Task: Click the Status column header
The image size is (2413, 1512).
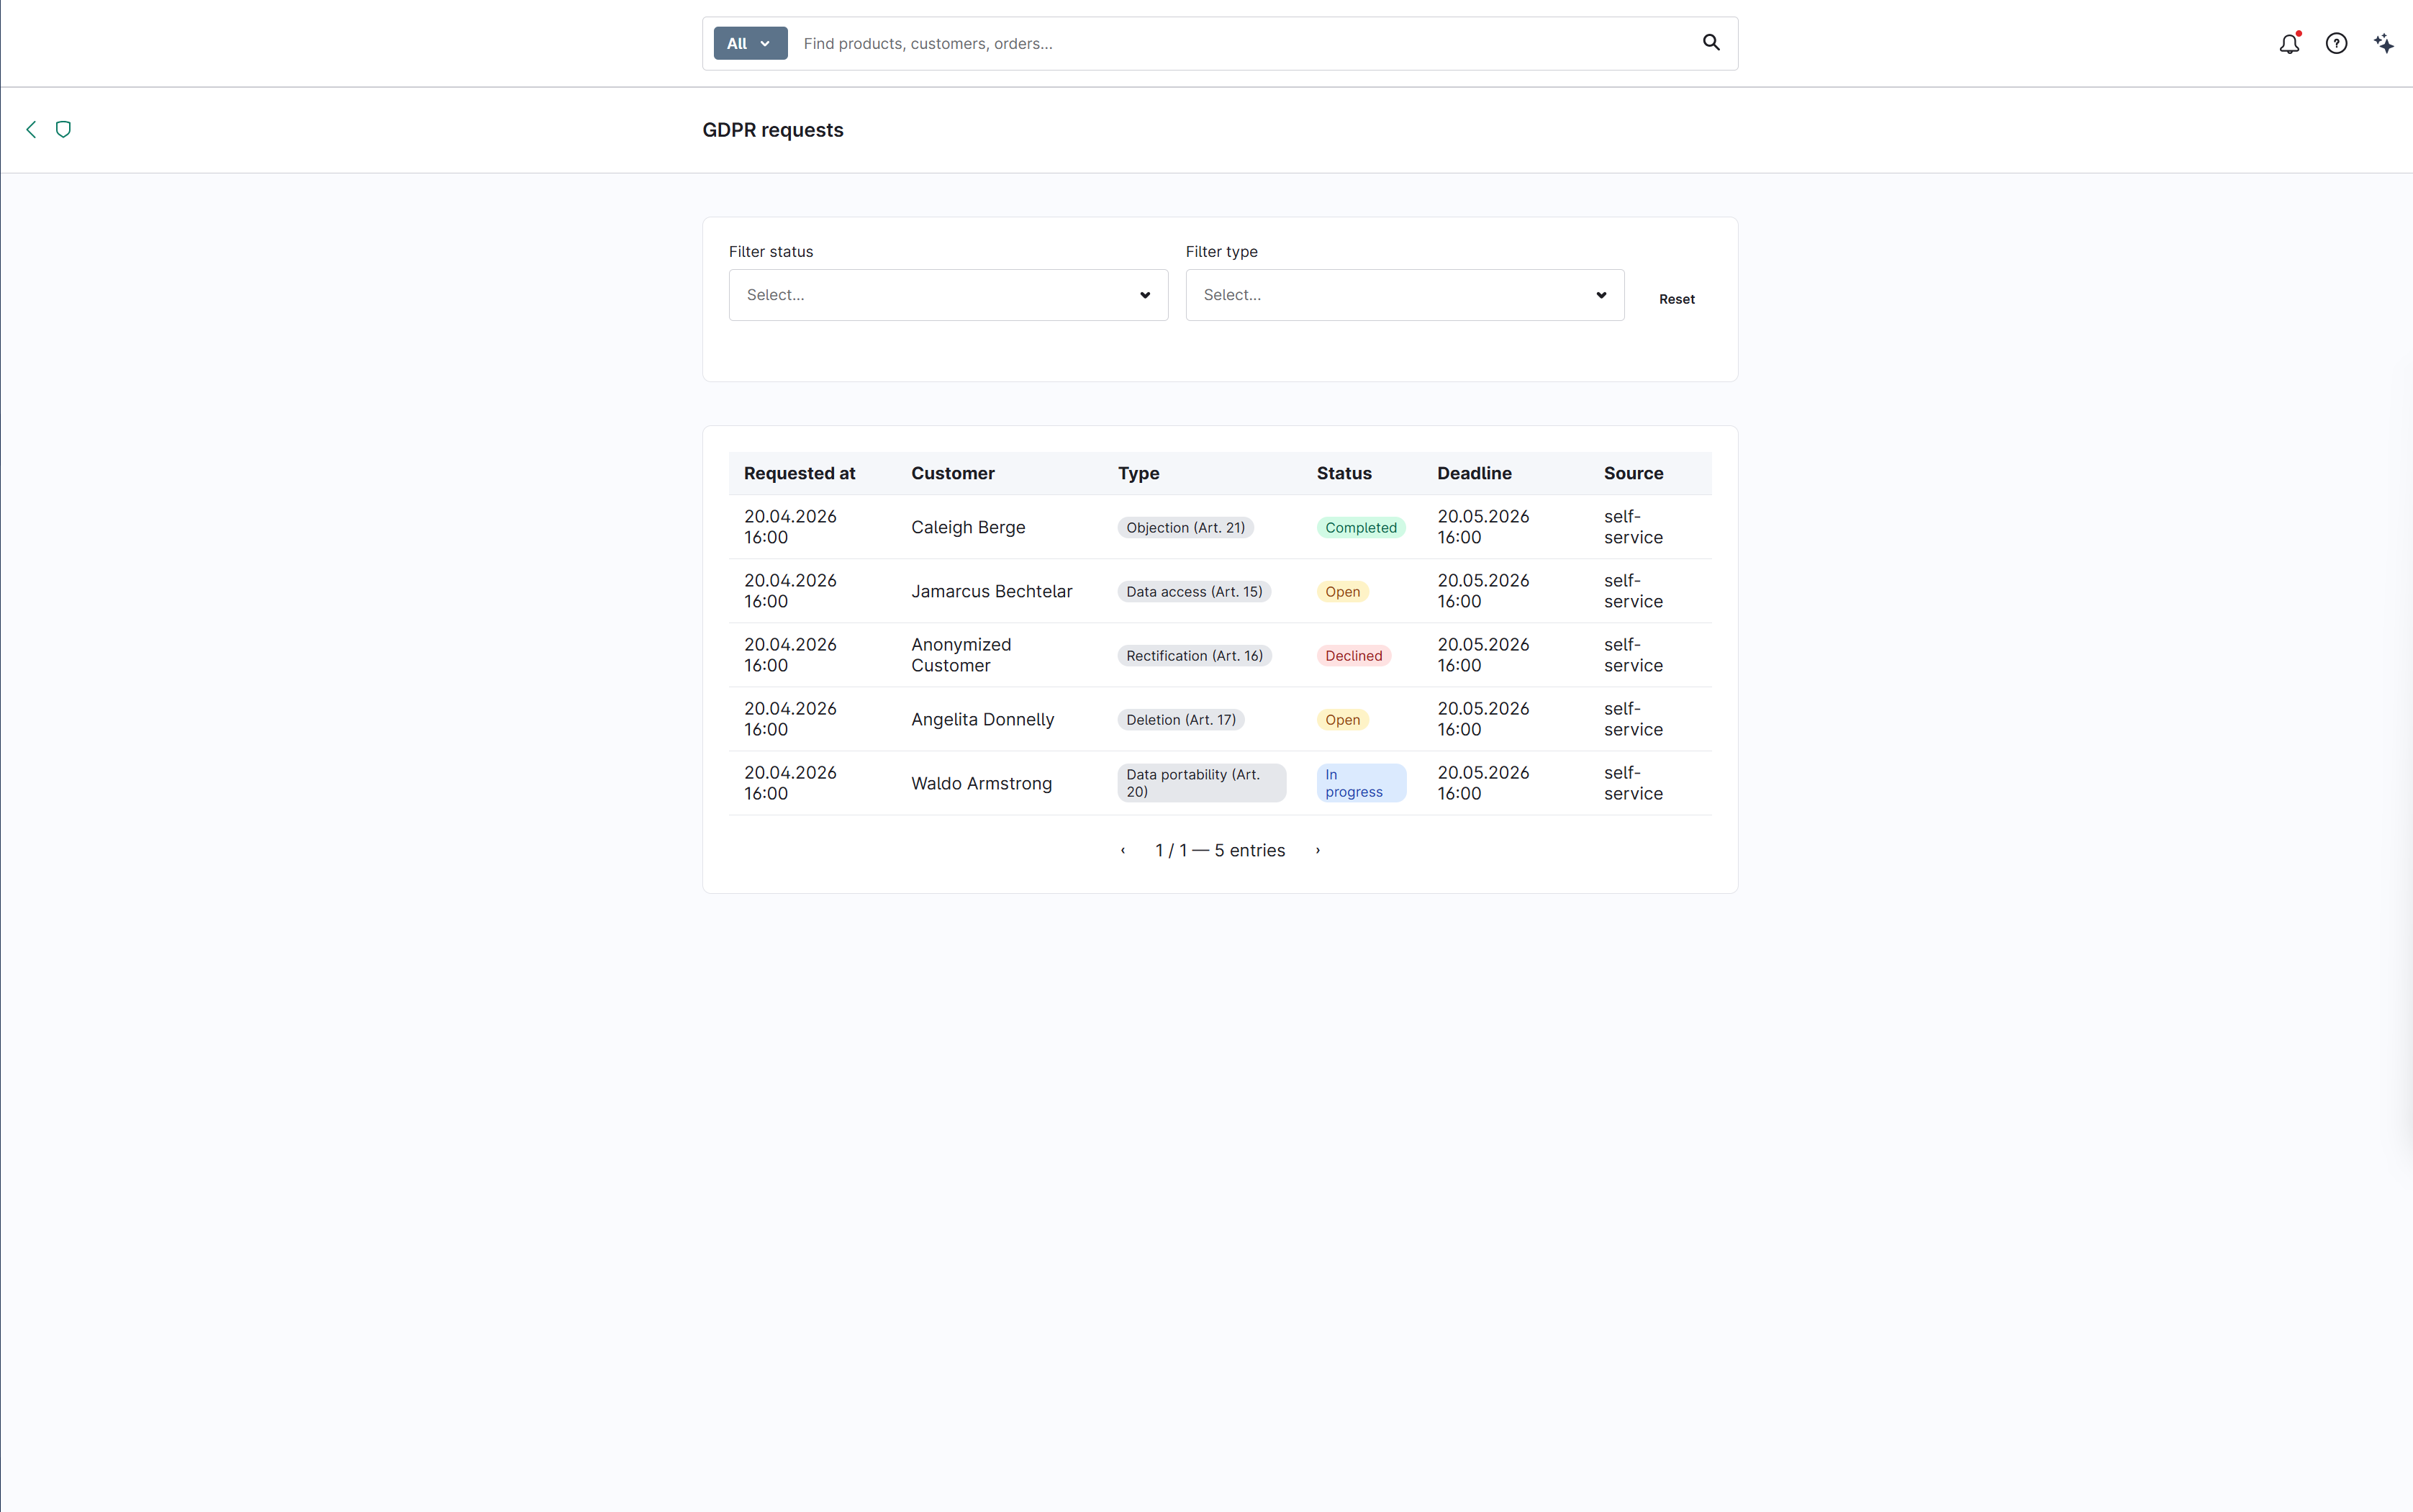Action: 1344,473
